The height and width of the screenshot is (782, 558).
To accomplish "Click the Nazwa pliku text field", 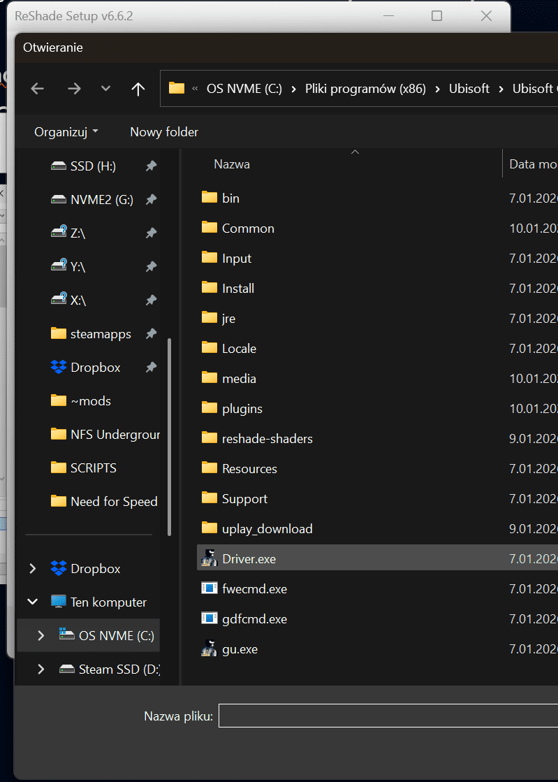I will (x=388, y=716).
